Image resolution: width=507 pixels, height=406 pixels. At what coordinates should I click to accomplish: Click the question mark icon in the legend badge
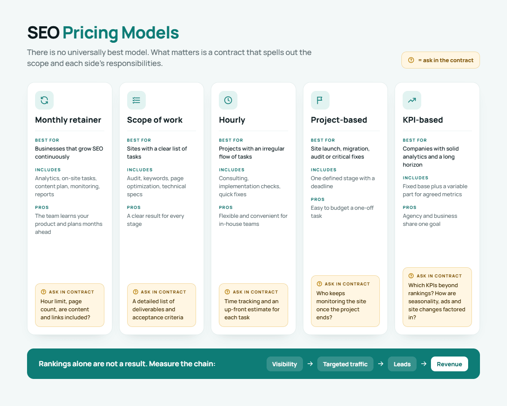click(411, 60)
